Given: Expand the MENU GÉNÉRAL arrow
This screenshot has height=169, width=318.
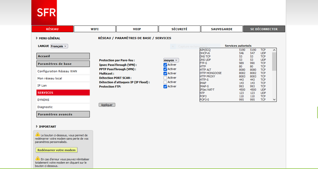Looking at the screenshot, I should 37,38.
